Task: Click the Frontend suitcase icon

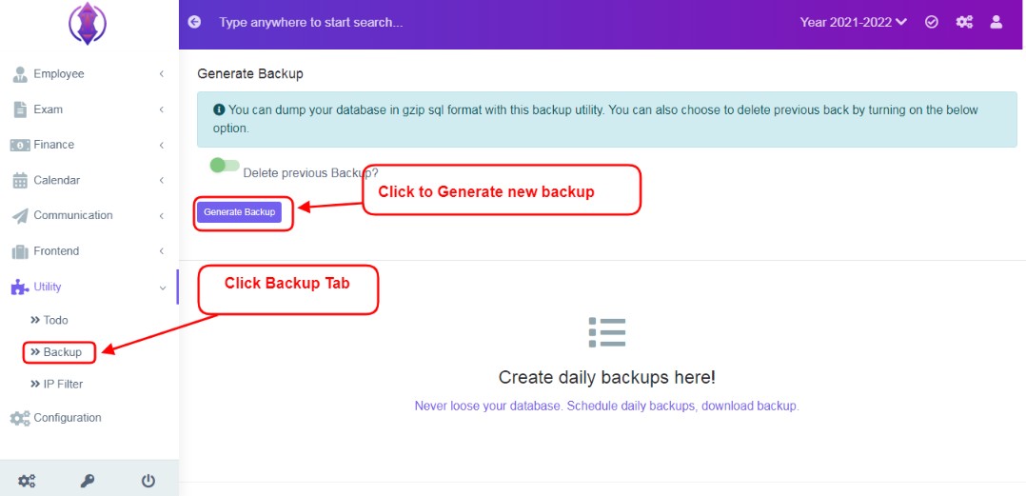Action: coord(20,250)
